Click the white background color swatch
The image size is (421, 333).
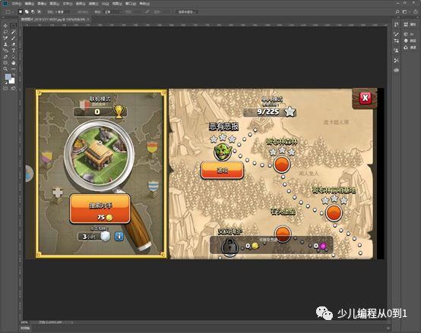(x=12, y=80)
